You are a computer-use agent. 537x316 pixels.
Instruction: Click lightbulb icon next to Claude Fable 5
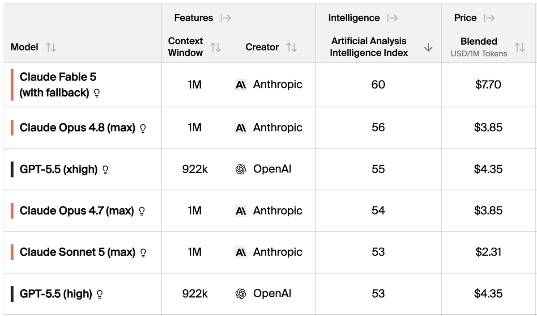(97, 94)
